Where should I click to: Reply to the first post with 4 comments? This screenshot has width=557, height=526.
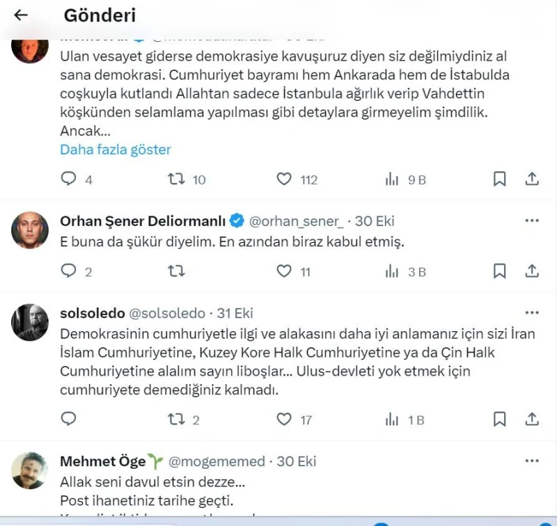[68, 179]
